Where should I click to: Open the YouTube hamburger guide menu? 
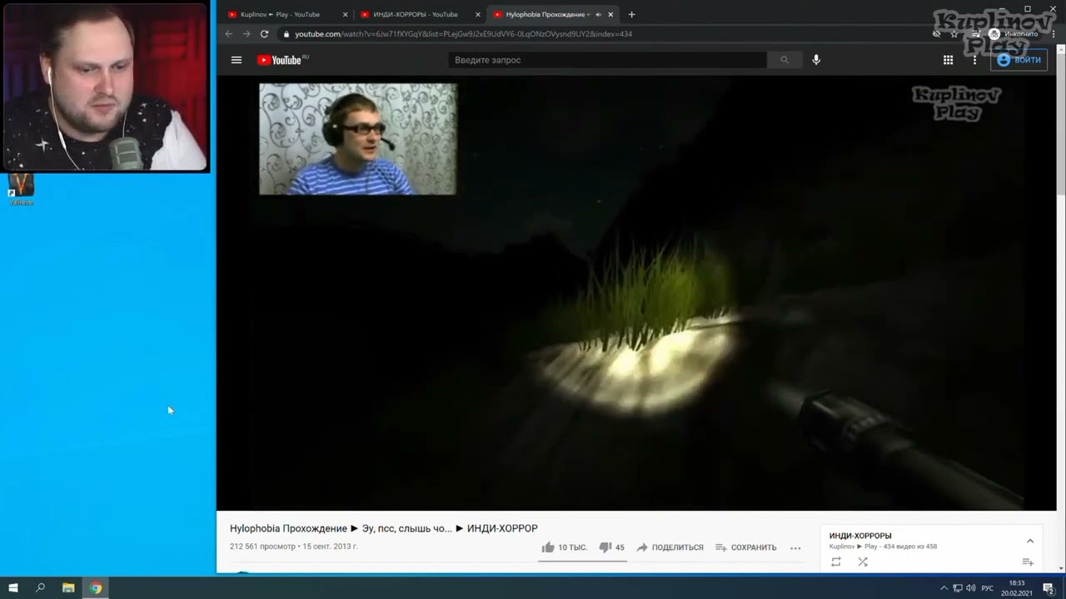[237, 60]
